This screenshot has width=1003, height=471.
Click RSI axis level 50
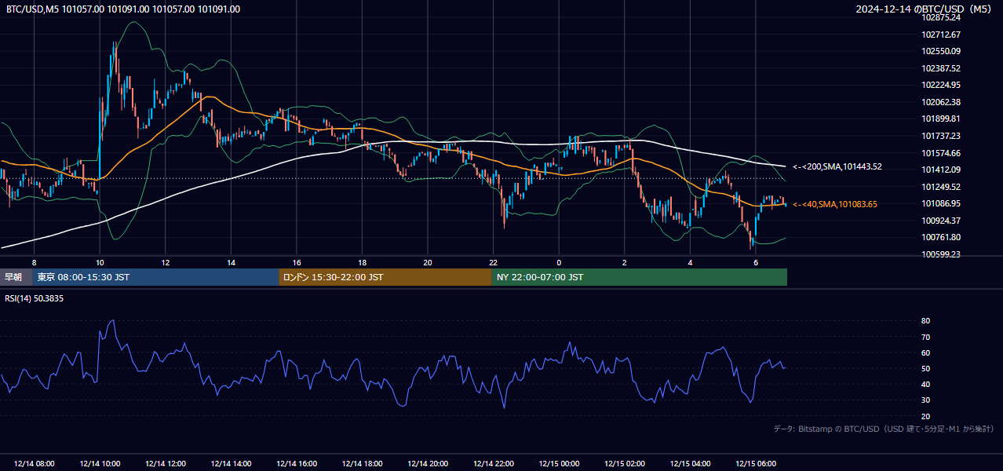click(x=926, y=368)
